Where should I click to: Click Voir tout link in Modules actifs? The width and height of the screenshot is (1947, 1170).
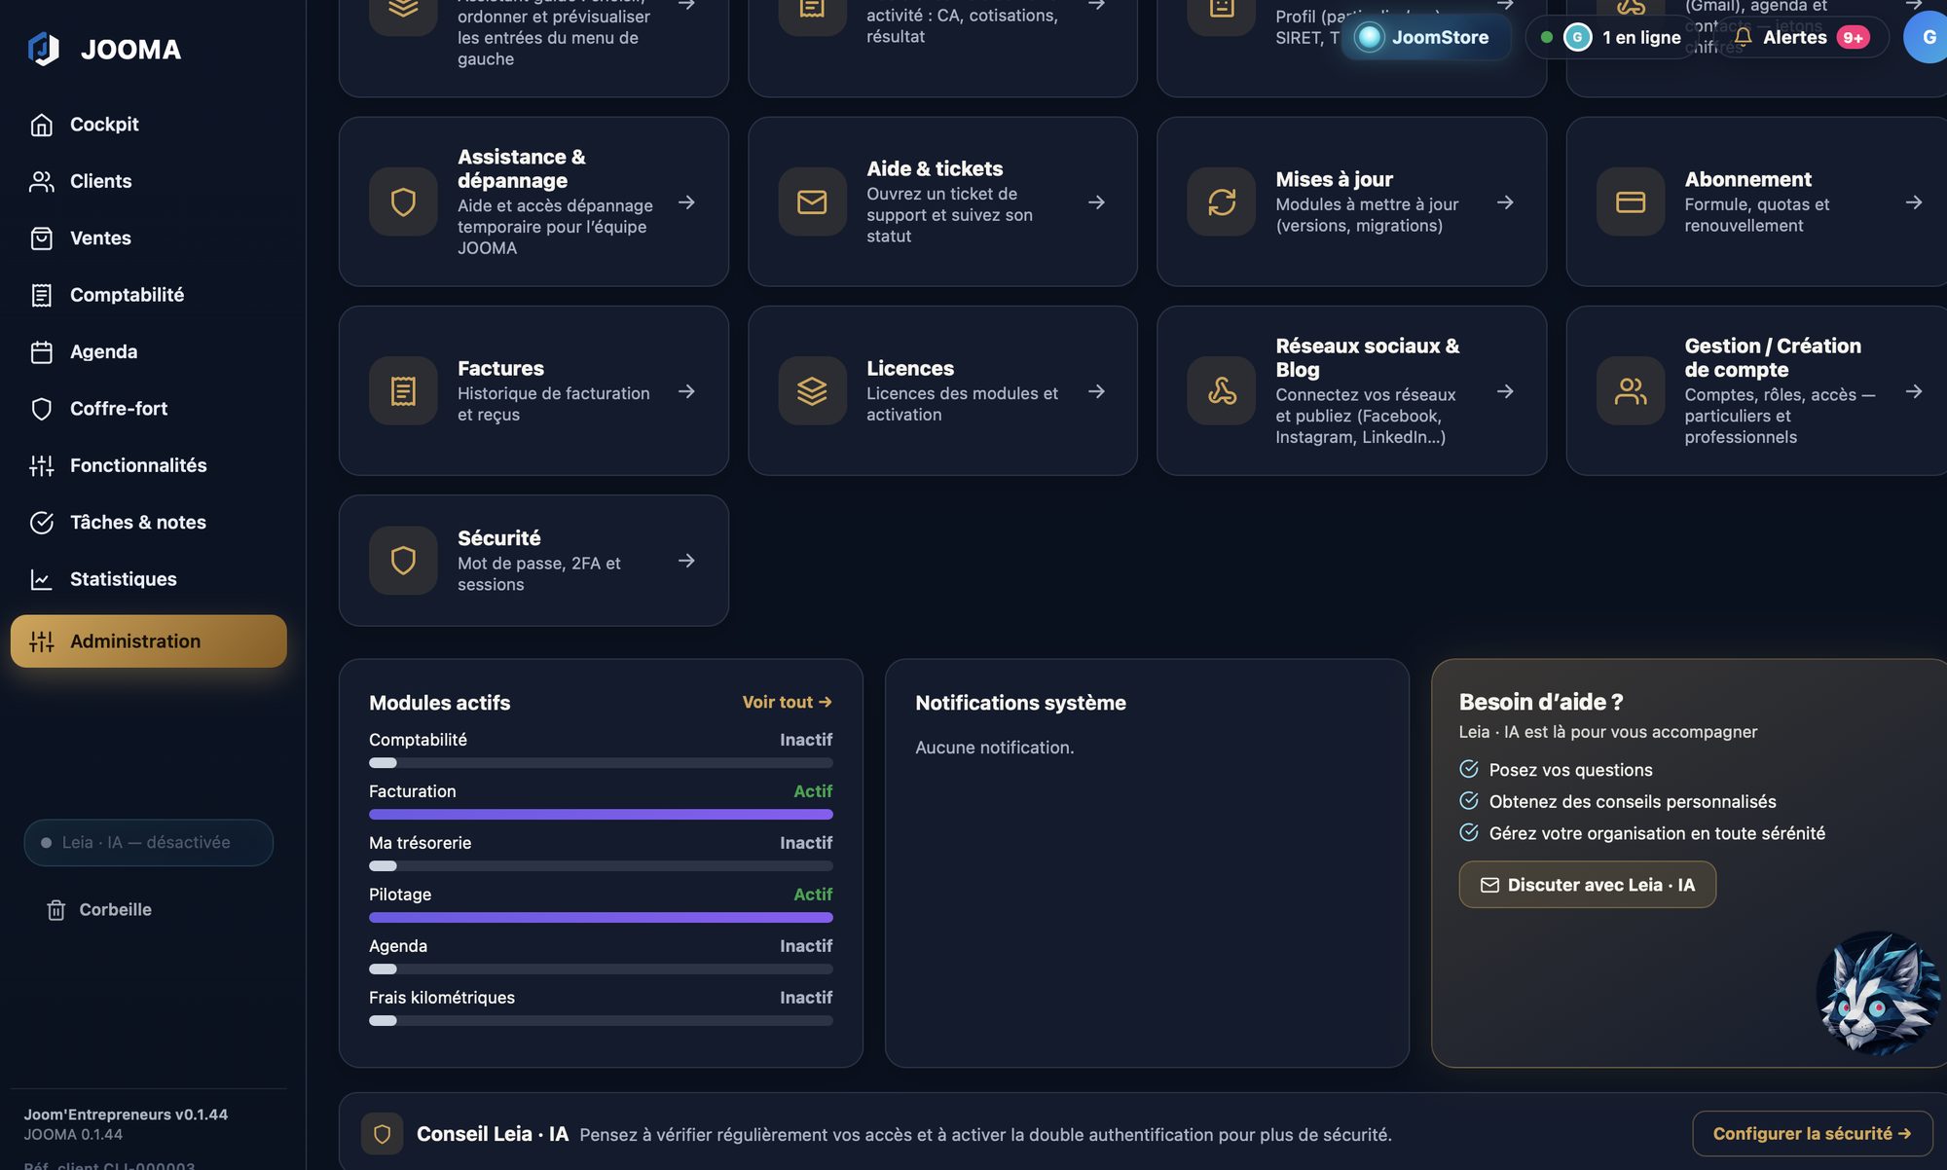click(x=787, y=702)
